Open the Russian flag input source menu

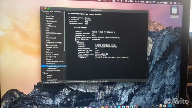(x=154, y=2)
